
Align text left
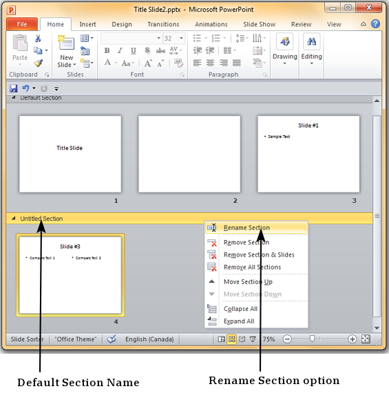(x=198, y=63)
